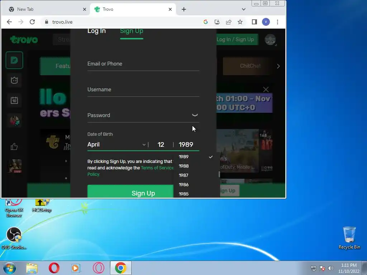Open network tray icon
This screenshot has height=275, width=367.
313,268
